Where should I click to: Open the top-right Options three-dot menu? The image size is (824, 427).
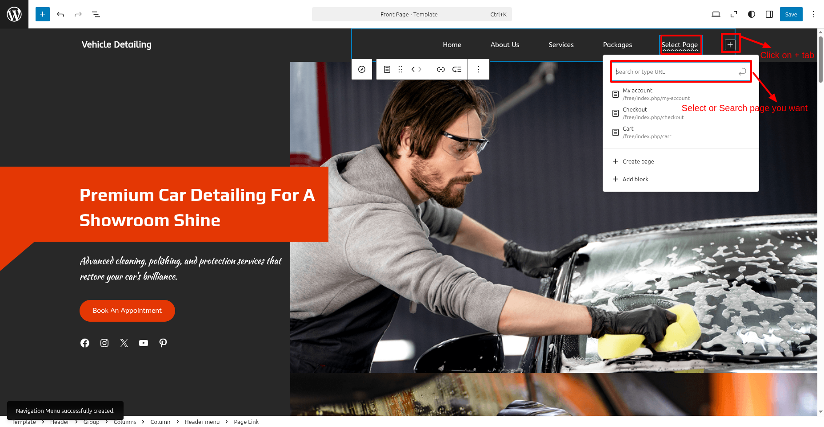tap(813, 14)
